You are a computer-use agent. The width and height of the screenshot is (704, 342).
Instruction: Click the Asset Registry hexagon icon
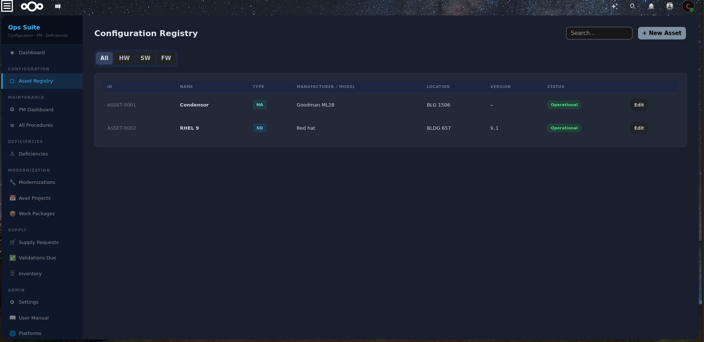12,81
